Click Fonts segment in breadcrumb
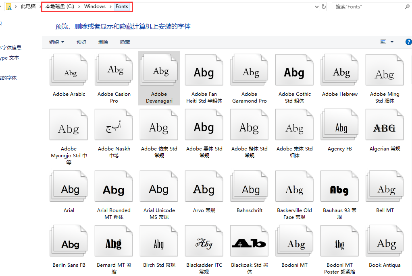The image size is (412, 276). [x=122, y=6]
